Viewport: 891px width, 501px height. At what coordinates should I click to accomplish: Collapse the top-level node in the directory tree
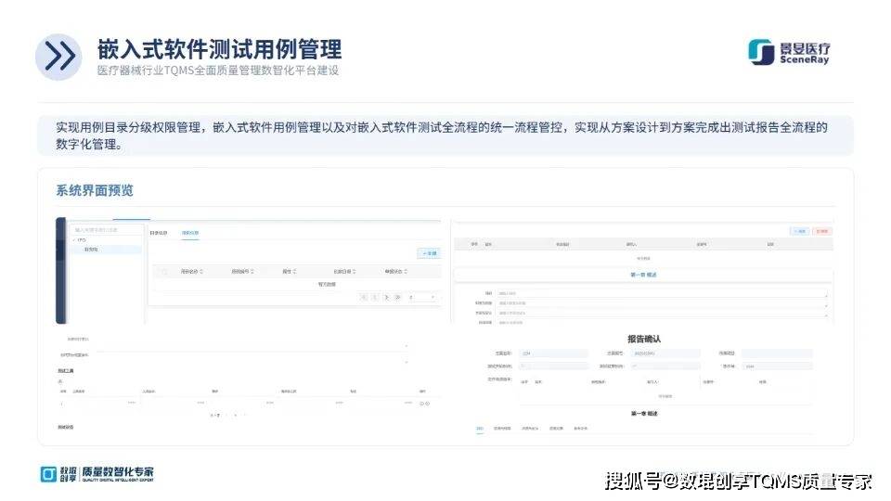pyautogui.click(x=74, y=240)
